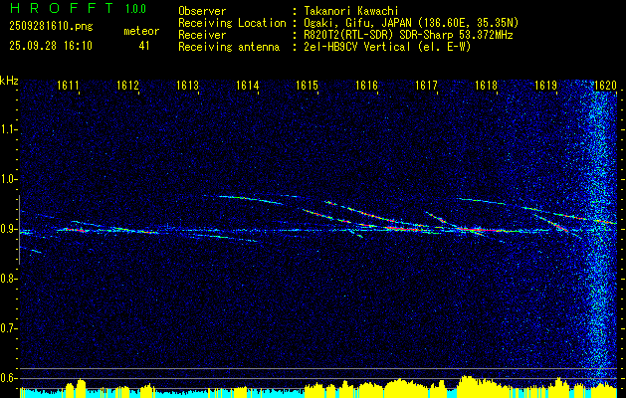Click Ogaki, Gifu, JAPAN location text
This screenshot has height=398, width=626.
(x=410, y=23)
